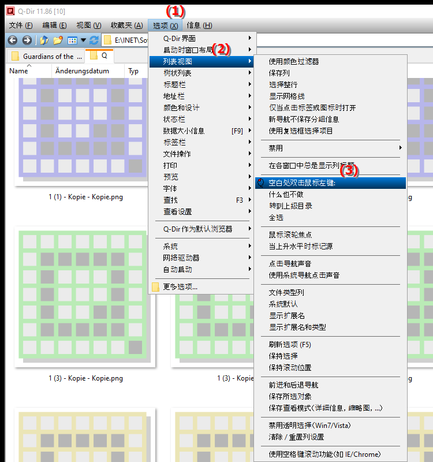The width and height of the screenshot is (433, 462).
Task: Click the back navigation arrow icon
Action: pos(12,40)
